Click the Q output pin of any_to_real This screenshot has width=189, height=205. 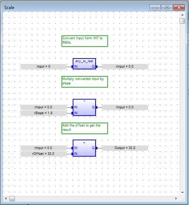(x=96, y=67)
